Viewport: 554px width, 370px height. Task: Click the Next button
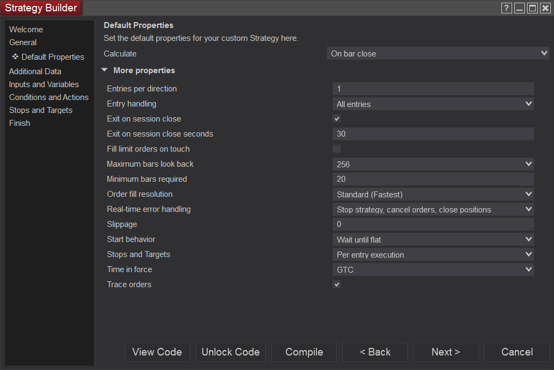coord(446,352)
